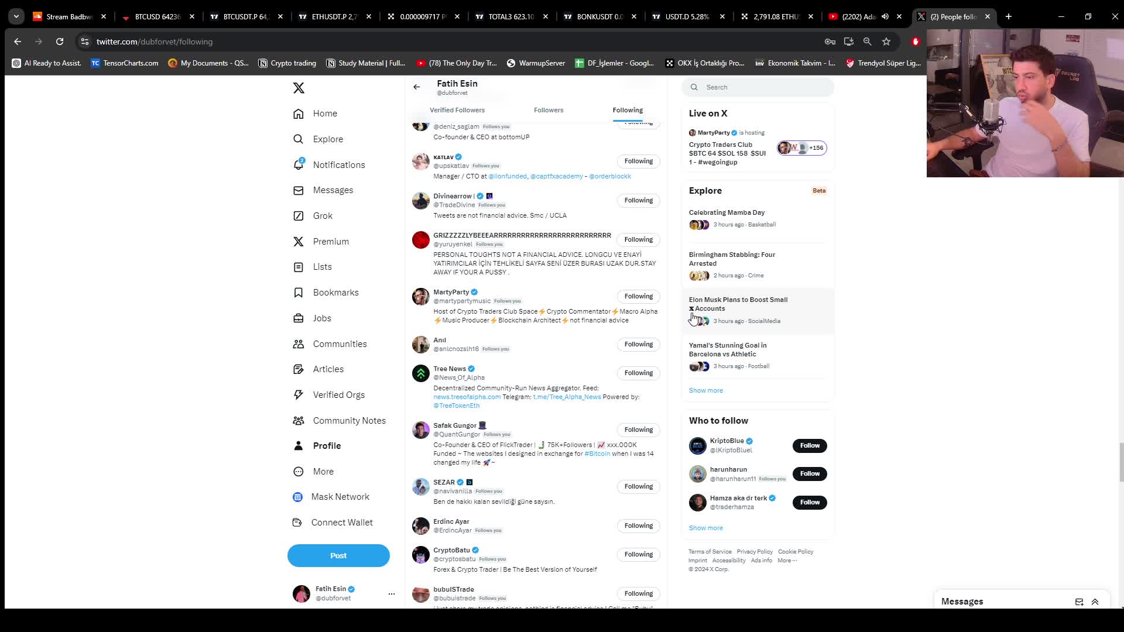This screenshot has height=632, width=1124.
Task: Open Communities people icon
Action: (x=299, y=344)
